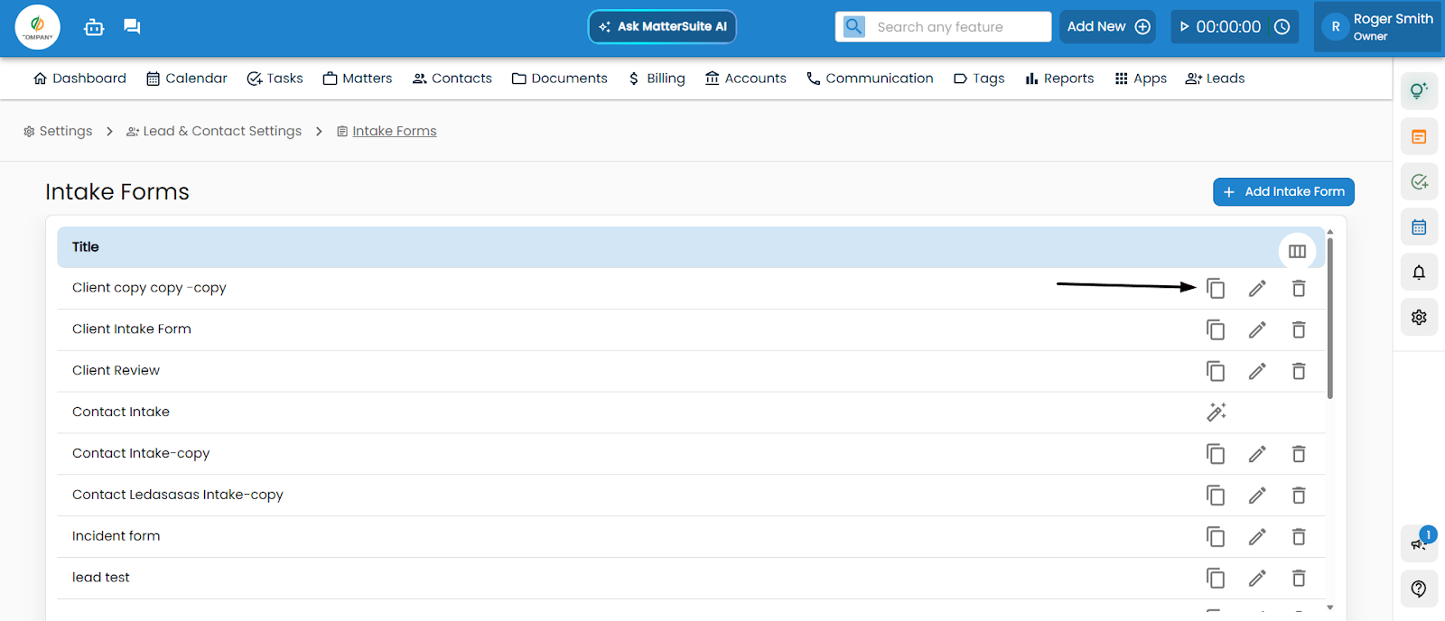The width and height of the screenshot is (1445, 621).
Task: Click the magic wand icon for Contact Intake
Action: [1216, 412]
